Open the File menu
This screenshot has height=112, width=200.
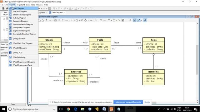[2, 5]
